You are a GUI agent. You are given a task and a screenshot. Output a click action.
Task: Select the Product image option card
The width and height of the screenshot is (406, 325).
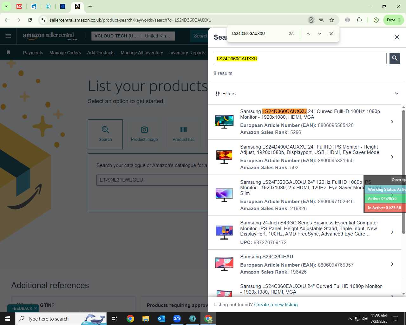(x=144, y=134)
